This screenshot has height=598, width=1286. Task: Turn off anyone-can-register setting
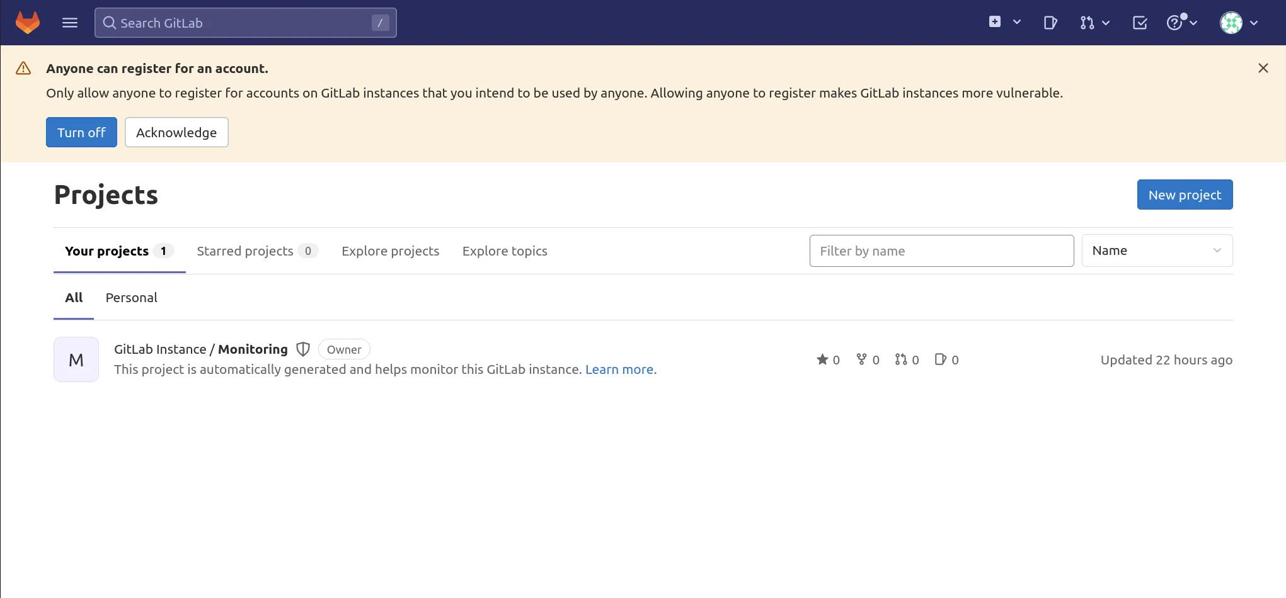[81, 132]
